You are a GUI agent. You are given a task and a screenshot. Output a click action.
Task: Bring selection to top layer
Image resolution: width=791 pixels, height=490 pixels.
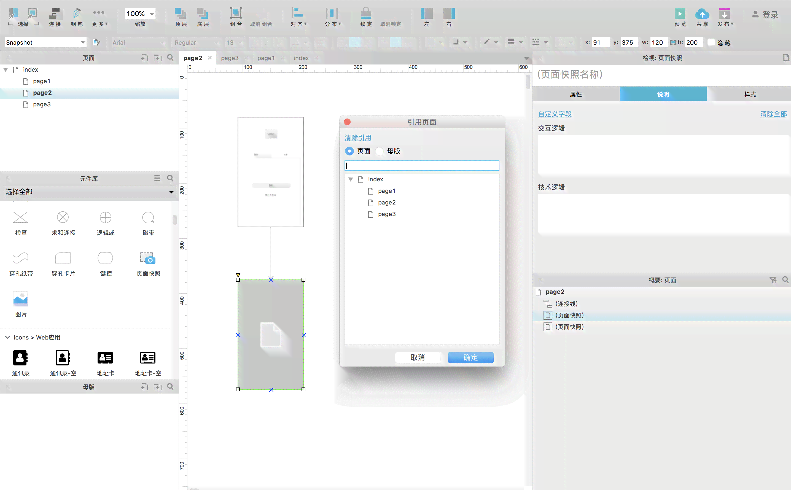click(x=181, y=17)
